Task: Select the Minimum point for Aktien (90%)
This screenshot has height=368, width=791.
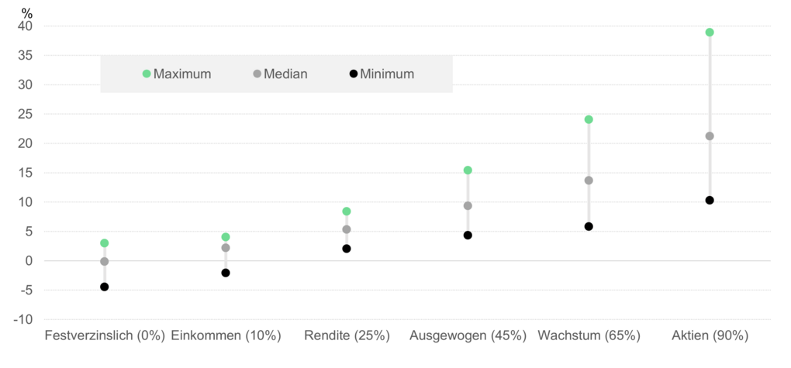Action: click(x=710, y=201)
